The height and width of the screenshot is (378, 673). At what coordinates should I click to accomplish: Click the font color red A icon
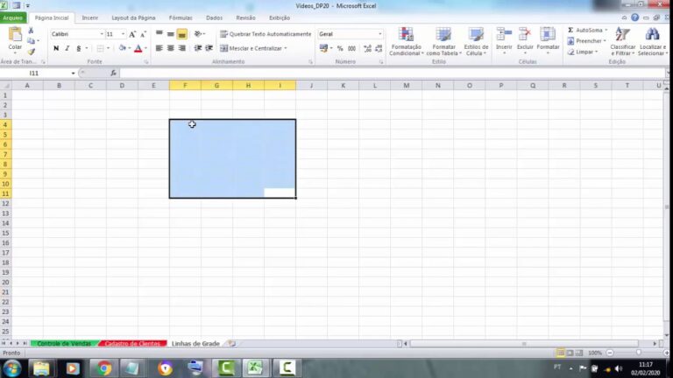tap(138, 48)
